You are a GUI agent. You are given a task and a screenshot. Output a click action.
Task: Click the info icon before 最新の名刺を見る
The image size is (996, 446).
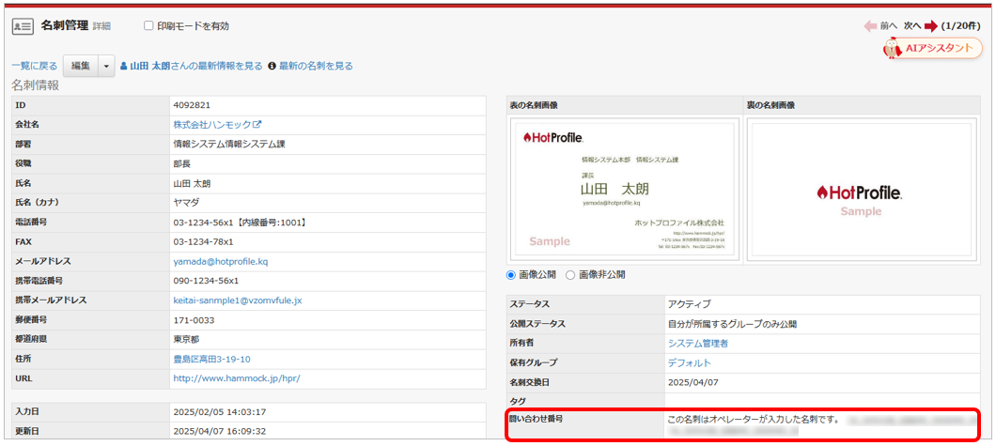(272, 67)
